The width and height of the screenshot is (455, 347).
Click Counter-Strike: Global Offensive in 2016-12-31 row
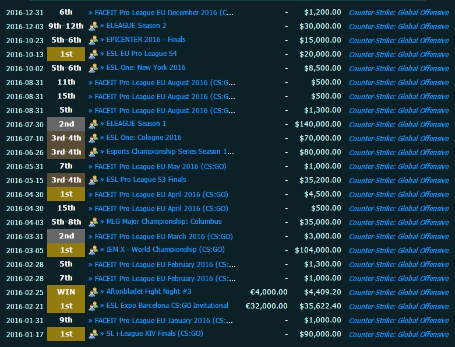[398, 13]
